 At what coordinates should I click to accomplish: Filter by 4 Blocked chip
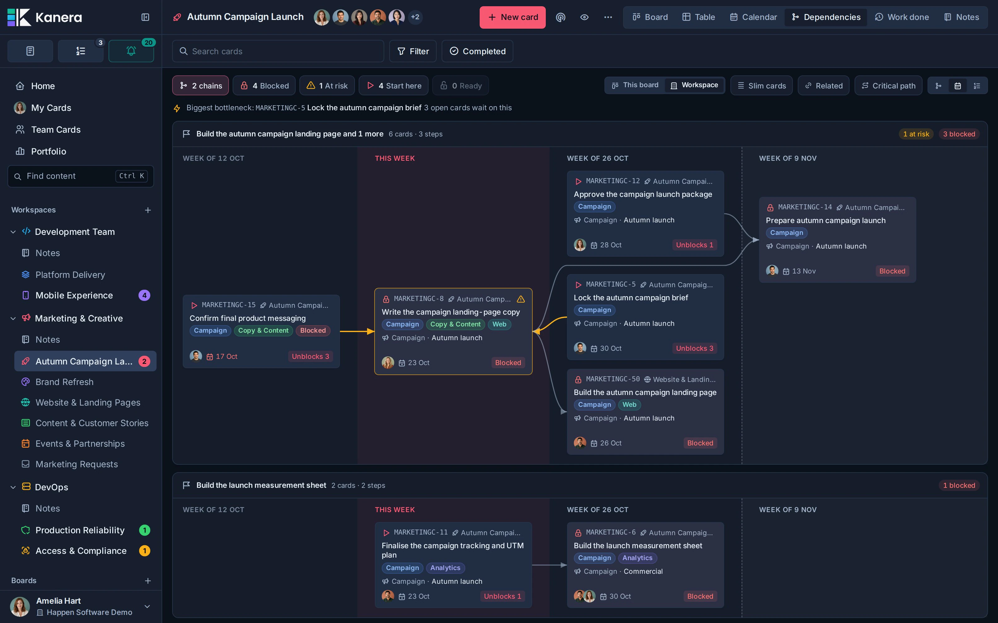click(264, 86)
